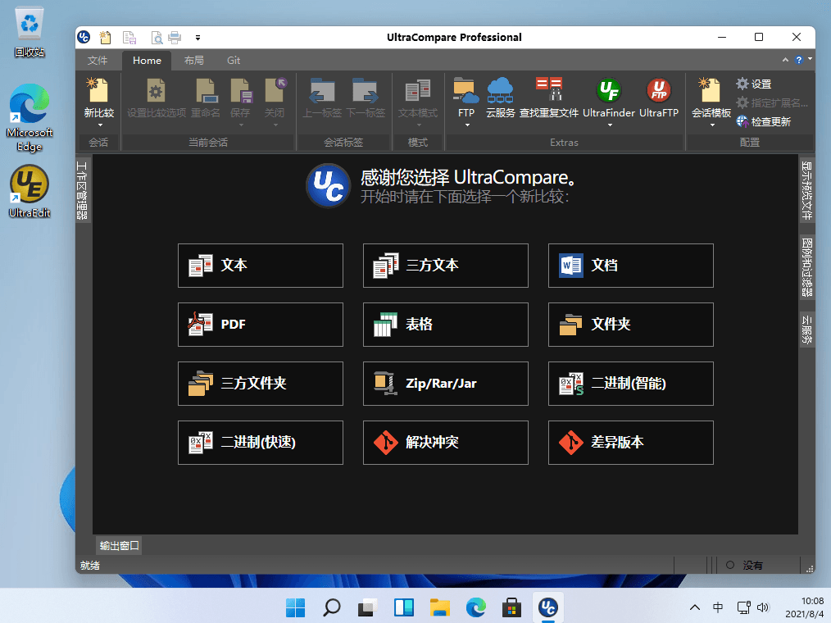Click the 新比较 new compare icon
The height and width of the screenshot is (623, 831).
98,91
